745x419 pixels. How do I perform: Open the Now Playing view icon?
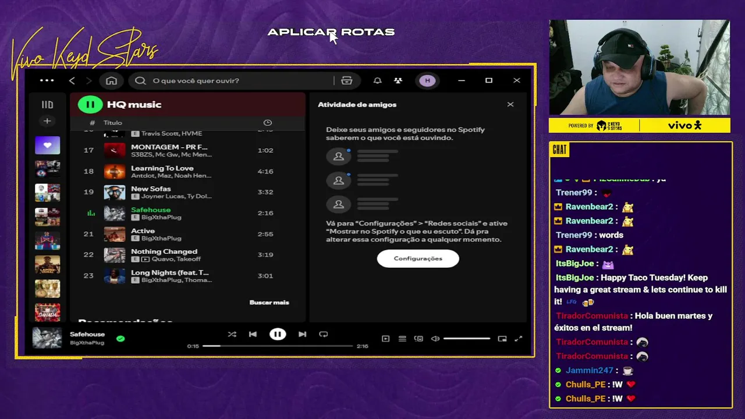(385, 339)
